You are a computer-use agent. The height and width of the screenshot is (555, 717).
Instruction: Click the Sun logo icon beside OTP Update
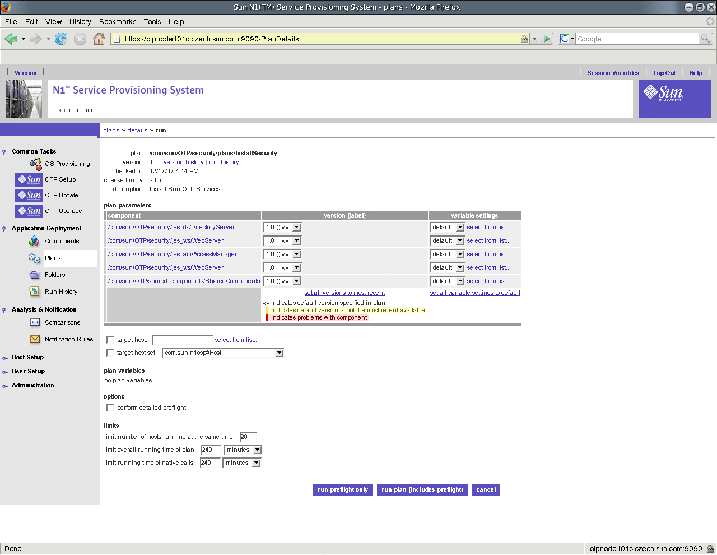tap(29, 195)
